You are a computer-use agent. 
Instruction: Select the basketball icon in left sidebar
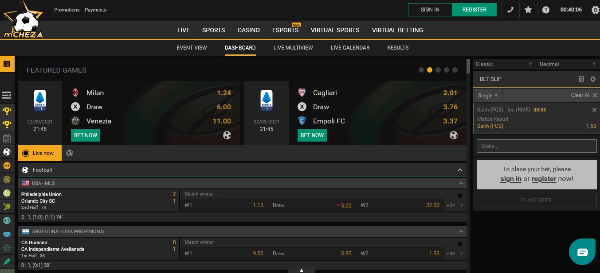pyautogui.click(x=7, y=165)
